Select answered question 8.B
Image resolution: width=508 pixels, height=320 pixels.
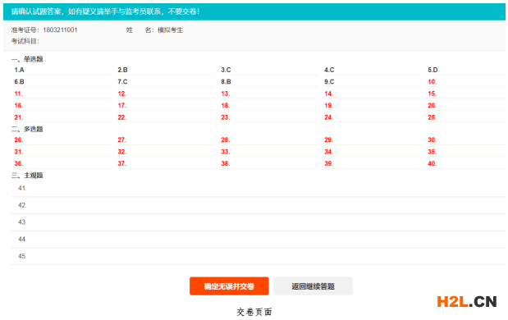point(226,81)
